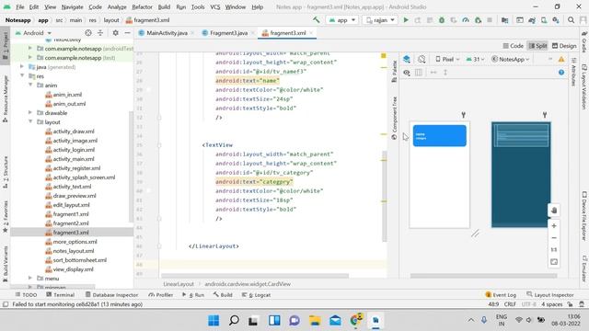Open the Palette side panel
This screenshot has height=331, width=589.
[394, 72]
